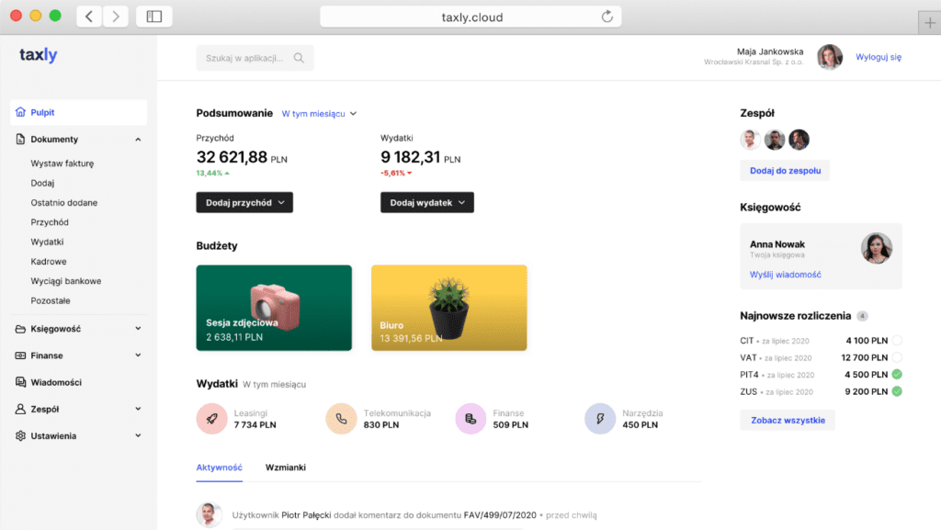Click the Finanse coins icon
Viewport: 941px width, 530px height.
(x=470, y=419)
